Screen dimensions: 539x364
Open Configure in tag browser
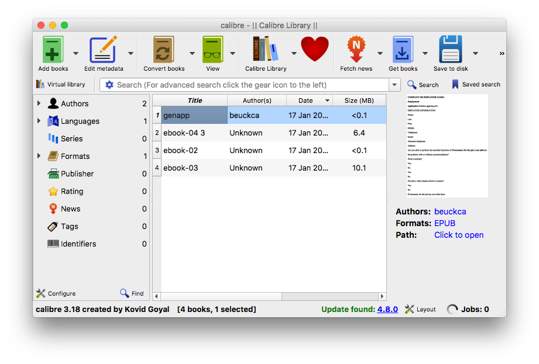[56, 293]
